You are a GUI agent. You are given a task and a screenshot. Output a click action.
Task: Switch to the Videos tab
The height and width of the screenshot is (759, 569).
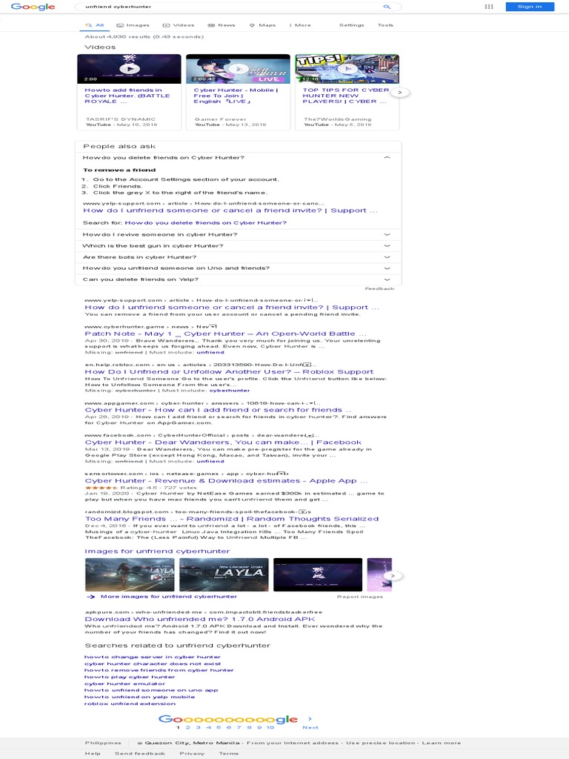[x=179, y=25]
